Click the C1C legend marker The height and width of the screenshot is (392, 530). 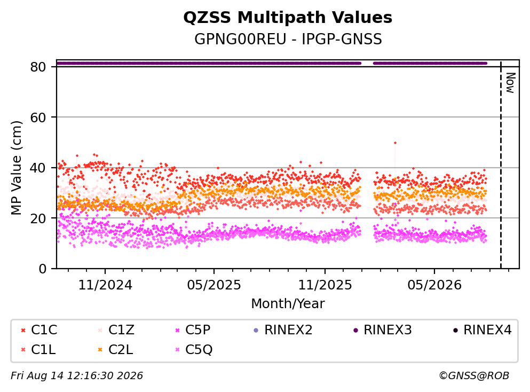[x=23, y=330]
